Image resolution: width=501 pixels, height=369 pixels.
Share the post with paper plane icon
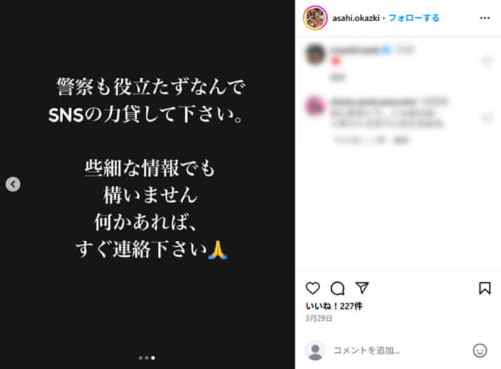coord(362,288)
